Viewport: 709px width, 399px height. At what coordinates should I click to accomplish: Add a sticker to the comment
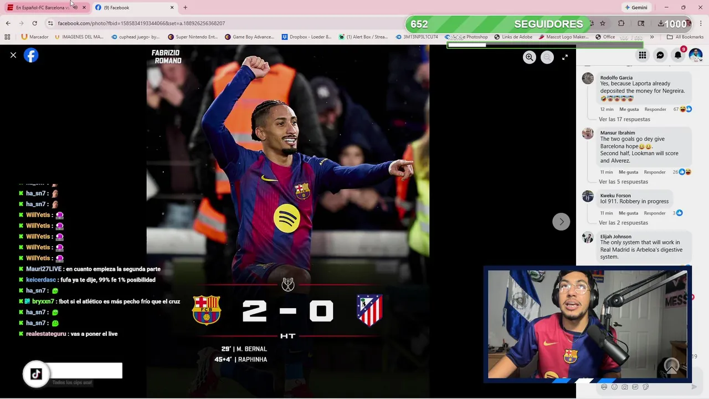point(646,387)
